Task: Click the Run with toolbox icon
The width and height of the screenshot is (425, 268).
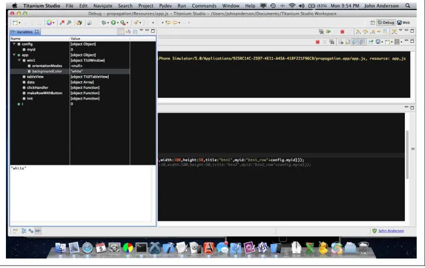Action: [123, 23]
